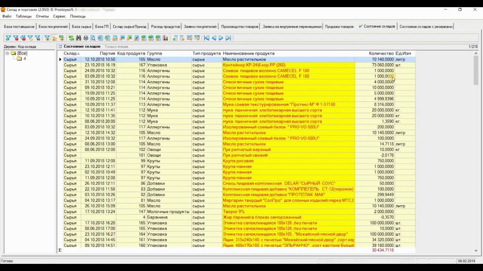Sort by the Количество column header
Screen dimensions: 483x271
(x=375, y=53)
